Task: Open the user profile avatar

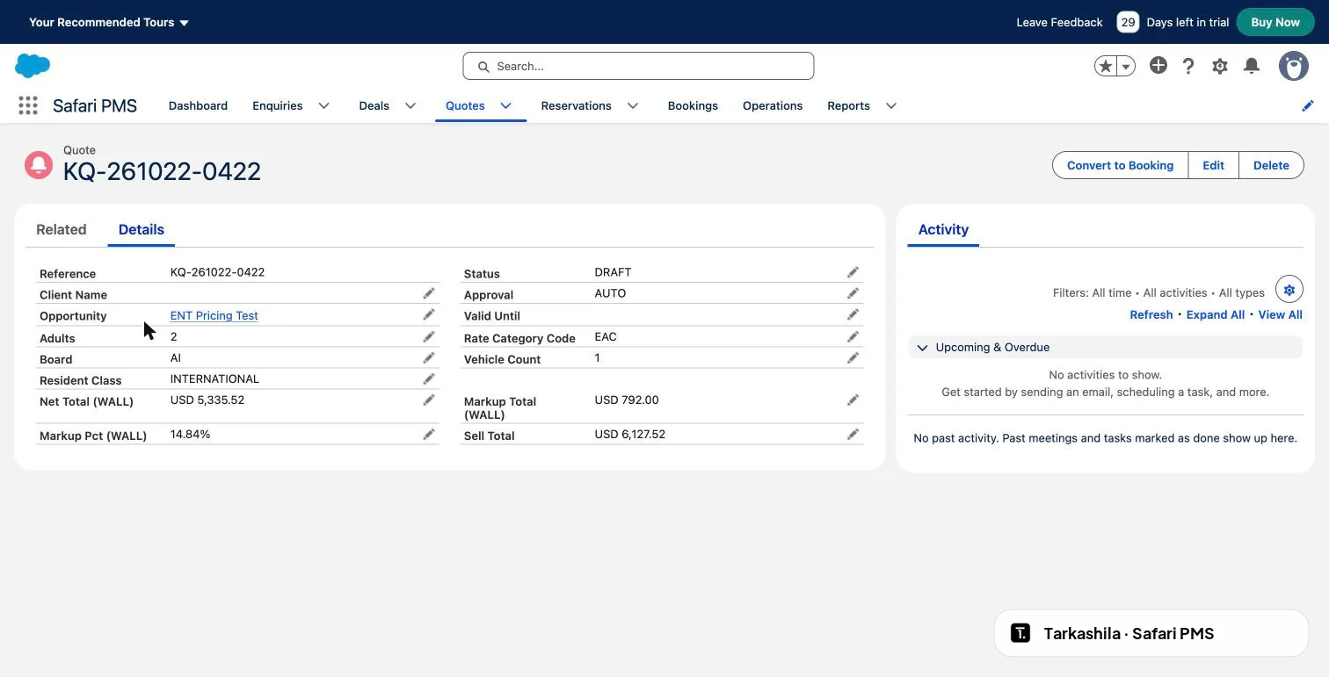Action: 1294,66
